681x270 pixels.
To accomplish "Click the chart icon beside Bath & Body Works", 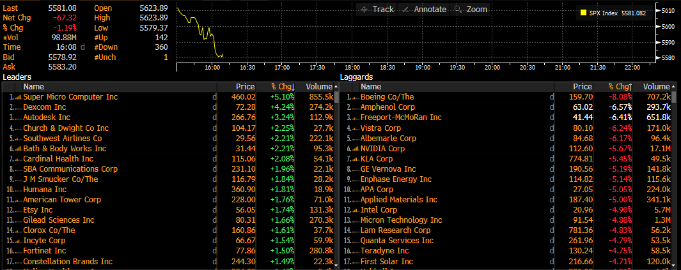I will pos(18,149).
